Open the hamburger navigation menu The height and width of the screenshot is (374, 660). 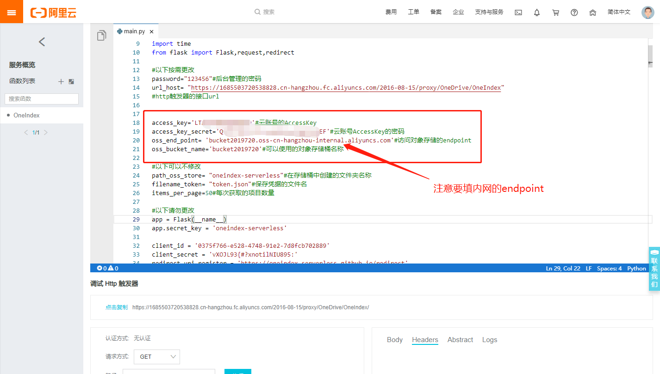(11, 11)
